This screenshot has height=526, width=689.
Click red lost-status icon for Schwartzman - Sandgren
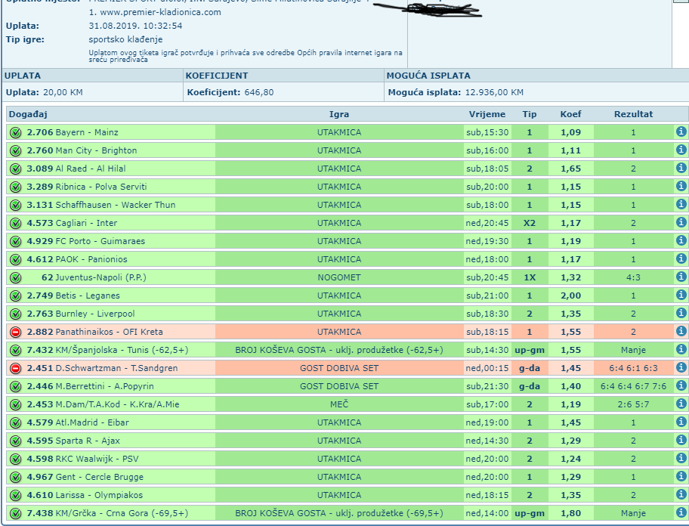pos(15,368)
